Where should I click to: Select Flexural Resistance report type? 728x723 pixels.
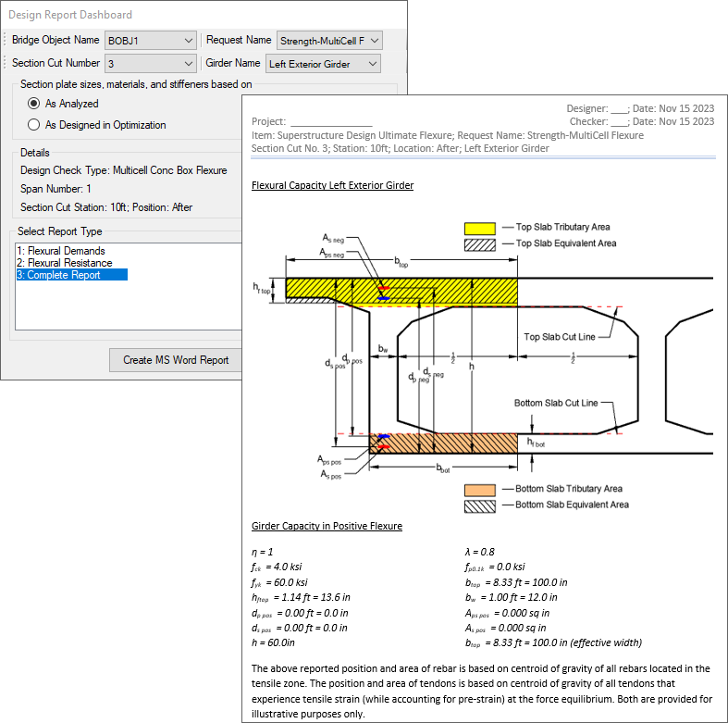click(65, 263)
